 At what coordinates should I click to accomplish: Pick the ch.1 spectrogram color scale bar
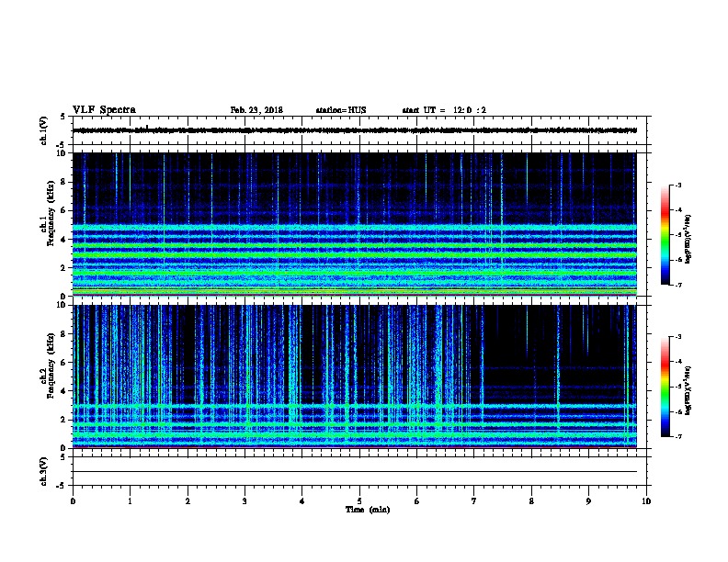(x=665, y=235)
